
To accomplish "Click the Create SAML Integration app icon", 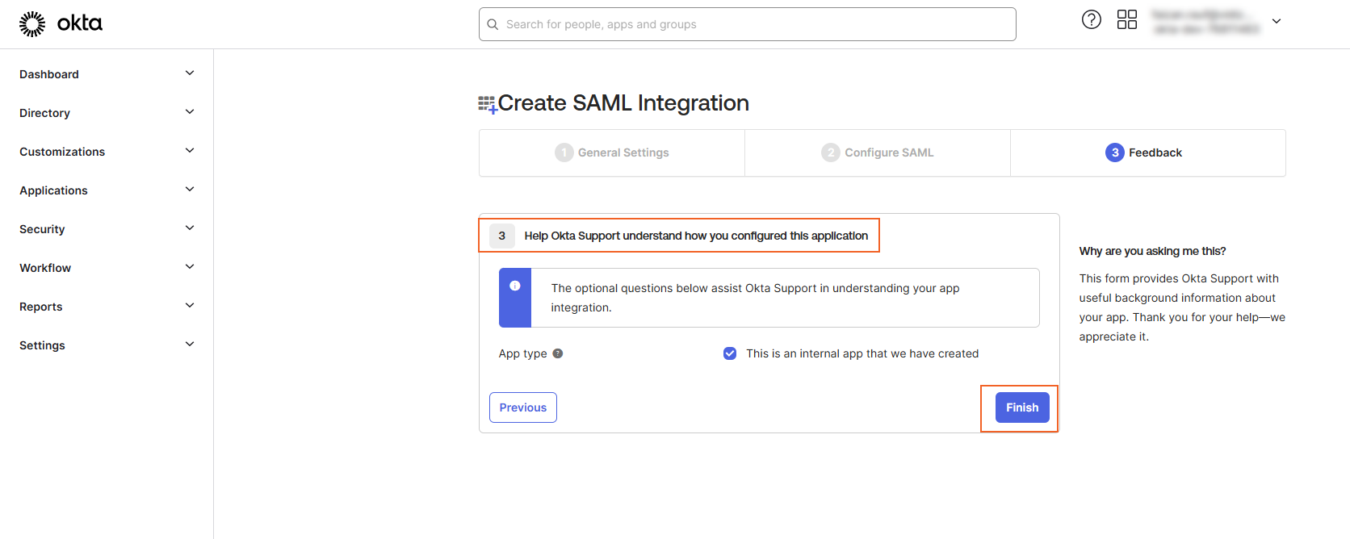I will coord(487,104).
